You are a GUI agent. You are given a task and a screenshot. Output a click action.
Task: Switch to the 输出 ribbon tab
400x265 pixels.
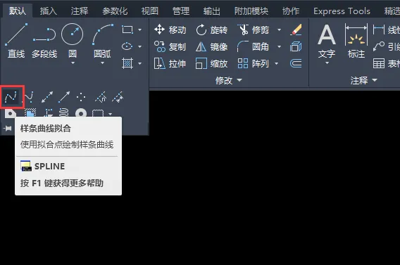212,11
